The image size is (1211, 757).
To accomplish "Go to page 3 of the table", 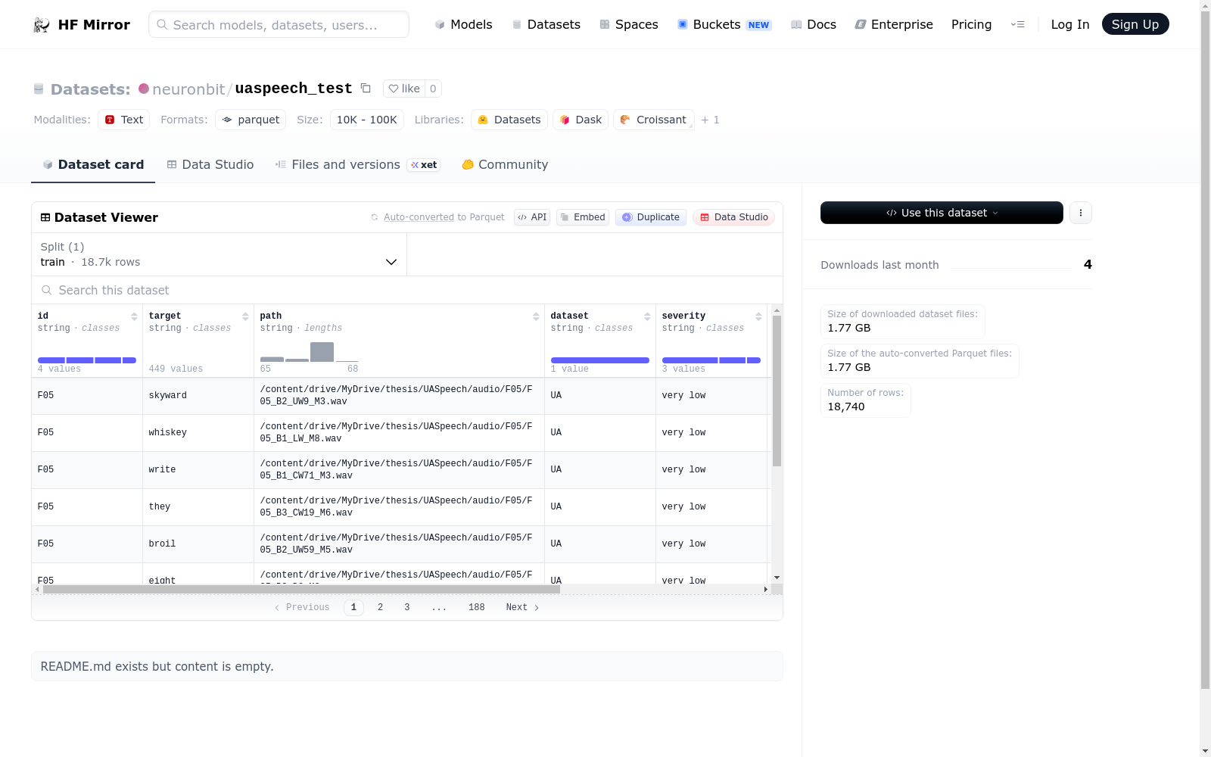I will point(407,607).
